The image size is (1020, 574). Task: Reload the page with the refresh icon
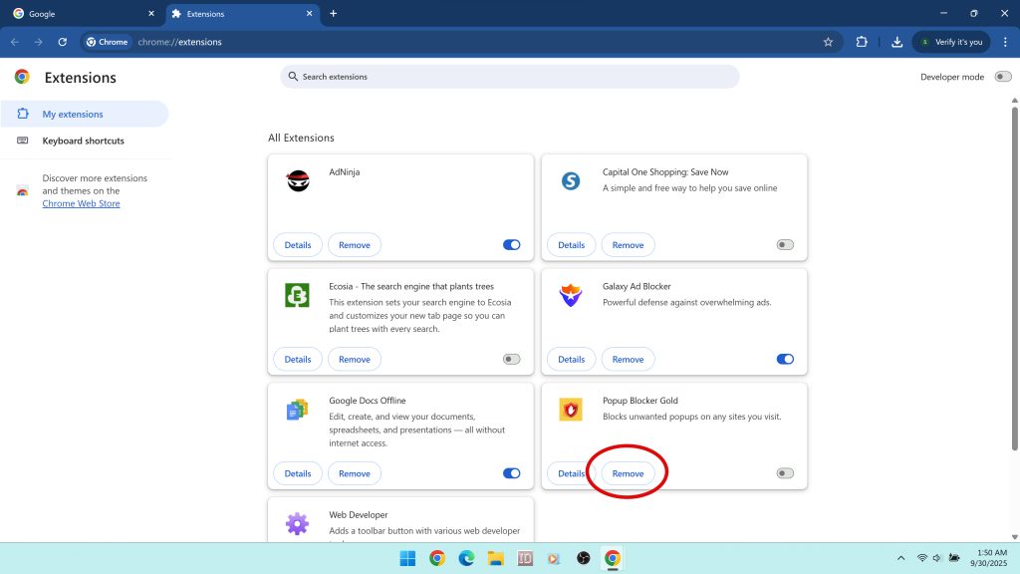coord(62,42)
